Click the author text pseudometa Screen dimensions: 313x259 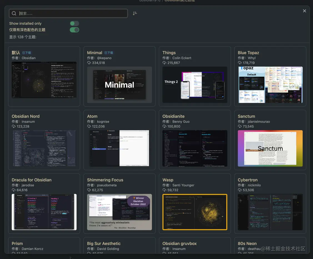point(107,185)
